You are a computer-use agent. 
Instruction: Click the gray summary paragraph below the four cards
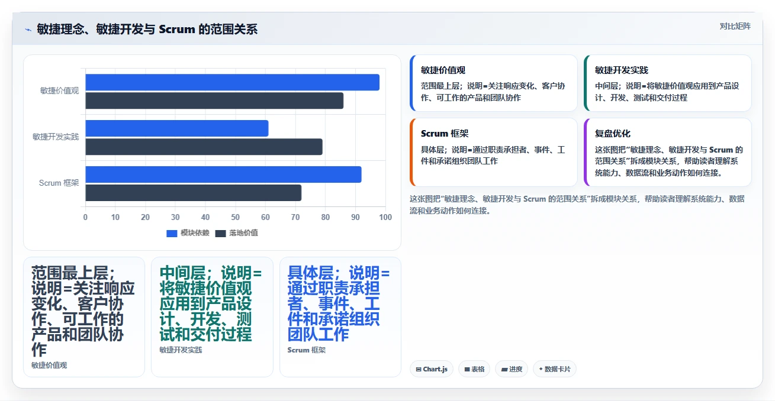577,205
